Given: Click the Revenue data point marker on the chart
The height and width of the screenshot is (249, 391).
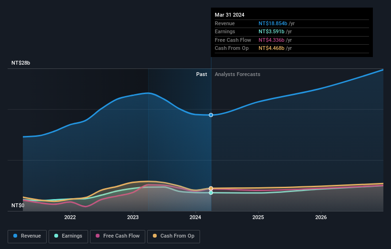Looking at the screenshot, I should pyautogui.click(x=211, y=115).
